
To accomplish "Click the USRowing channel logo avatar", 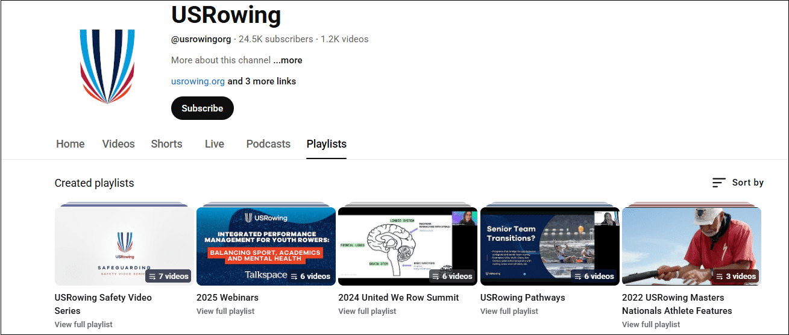I will 107,66.
